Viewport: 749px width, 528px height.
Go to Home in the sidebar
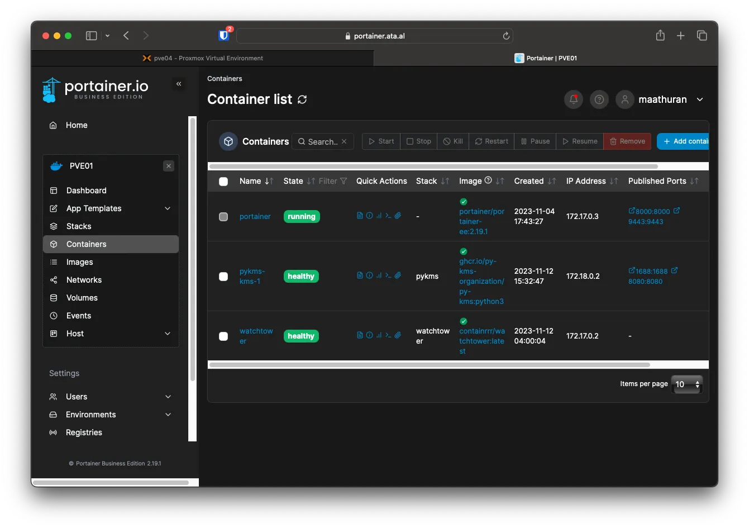pos(77,125)
